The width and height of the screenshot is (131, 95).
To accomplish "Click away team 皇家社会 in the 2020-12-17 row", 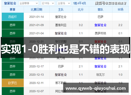I will (100, 66).
